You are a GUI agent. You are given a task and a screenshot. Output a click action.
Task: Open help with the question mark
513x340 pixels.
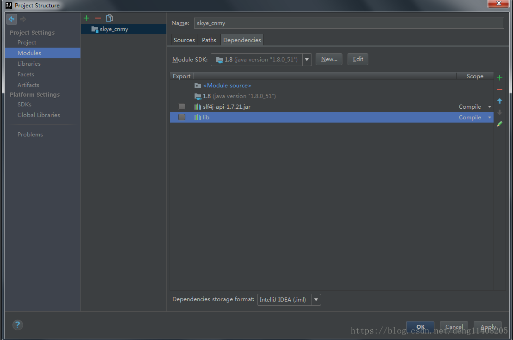coord(18,325)
